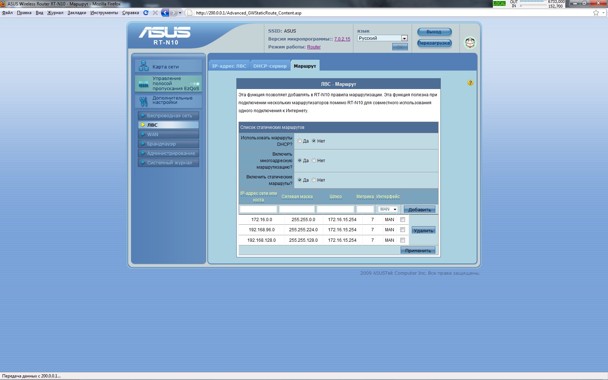Viewport: 608px width, 380px height.
Task: Check the box for route 172.16.0.0
Action: coord(402,219)
